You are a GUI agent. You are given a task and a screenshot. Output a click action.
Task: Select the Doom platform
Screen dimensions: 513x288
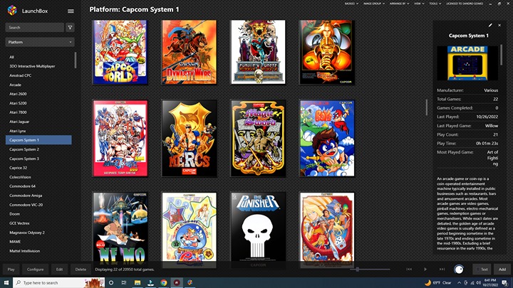(38, 214)
